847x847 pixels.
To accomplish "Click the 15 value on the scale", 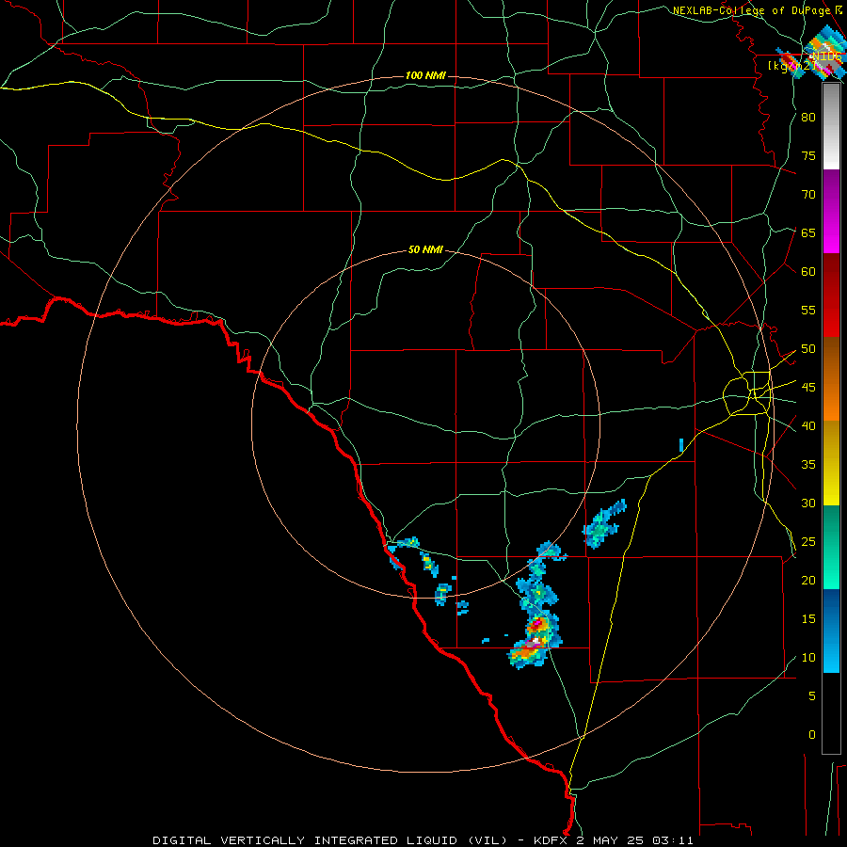I will point(808,619).
